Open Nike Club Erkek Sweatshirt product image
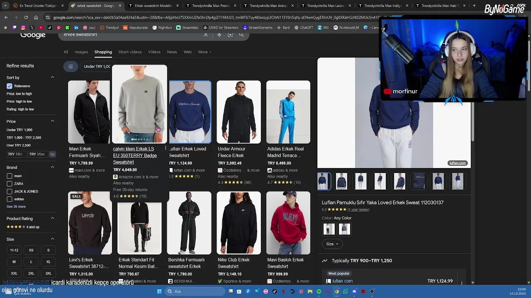Image resolution: width=531 pixels, height=298 pixels. (x=239, y=223)
